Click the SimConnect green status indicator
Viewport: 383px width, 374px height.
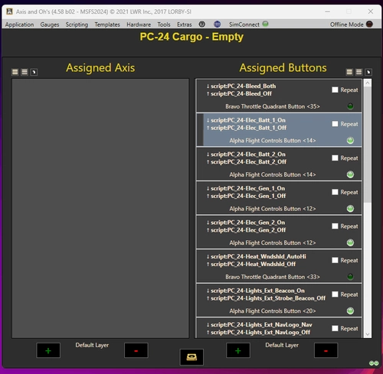click(265, 24)
